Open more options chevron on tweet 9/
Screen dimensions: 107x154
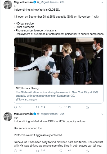tap(102, 2)
